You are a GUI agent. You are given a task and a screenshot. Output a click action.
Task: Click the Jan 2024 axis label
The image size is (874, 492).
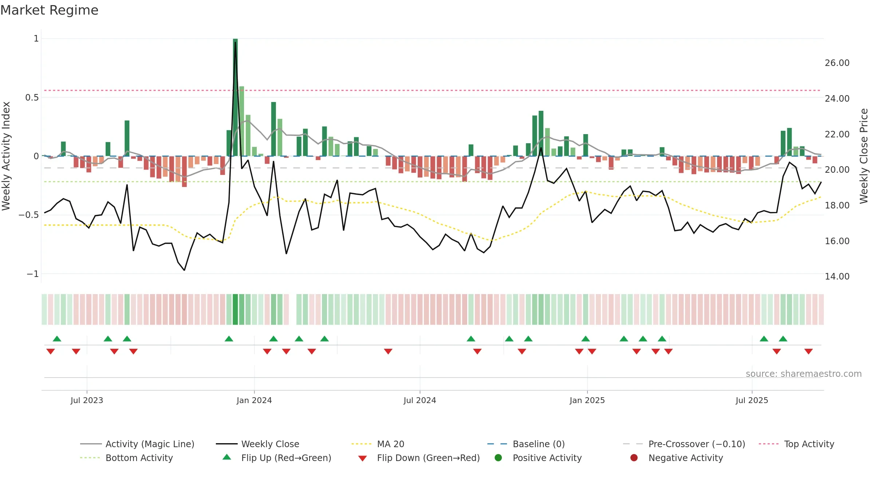click(254, 400)
